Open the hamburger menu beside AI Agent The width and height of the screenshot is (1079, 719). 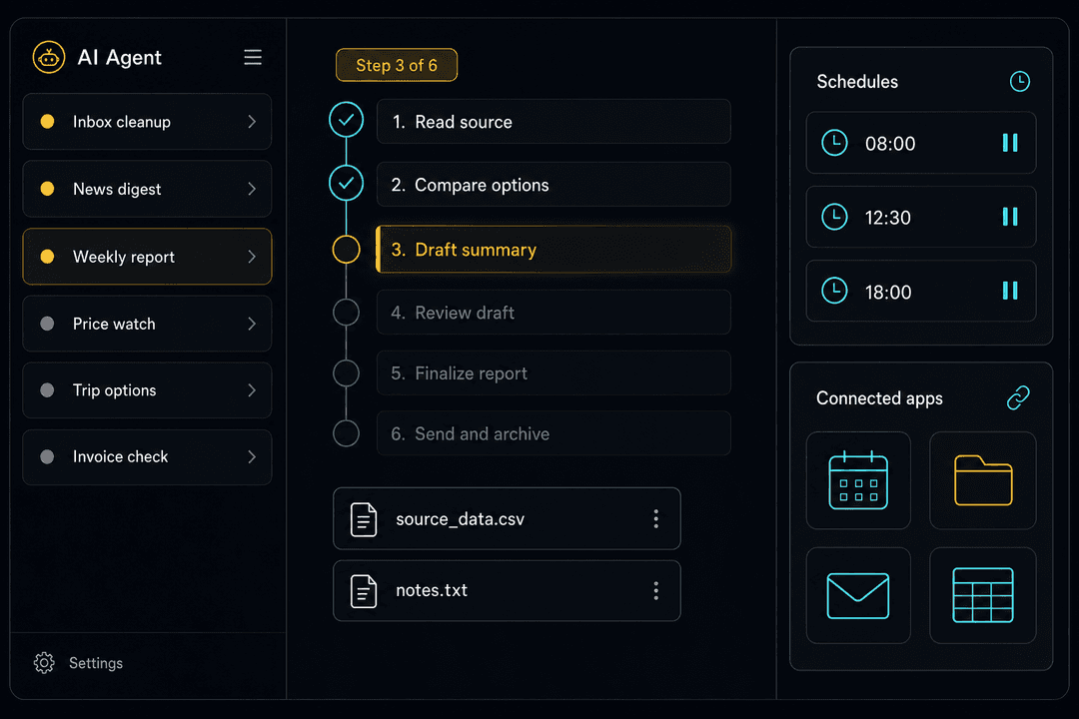click(253, 57)
